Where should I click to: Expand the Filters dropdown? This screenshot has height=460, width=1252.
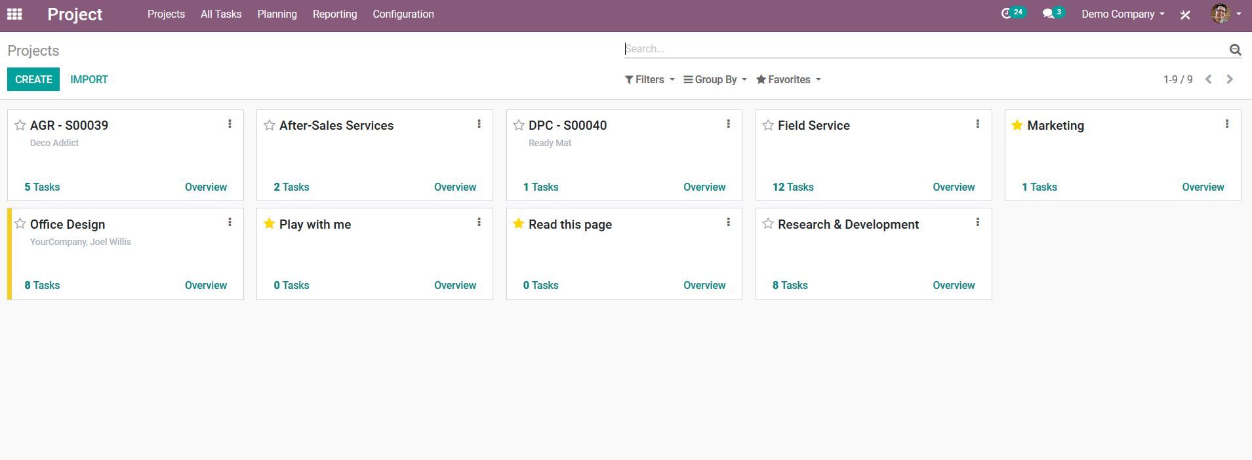coord(649,79)
